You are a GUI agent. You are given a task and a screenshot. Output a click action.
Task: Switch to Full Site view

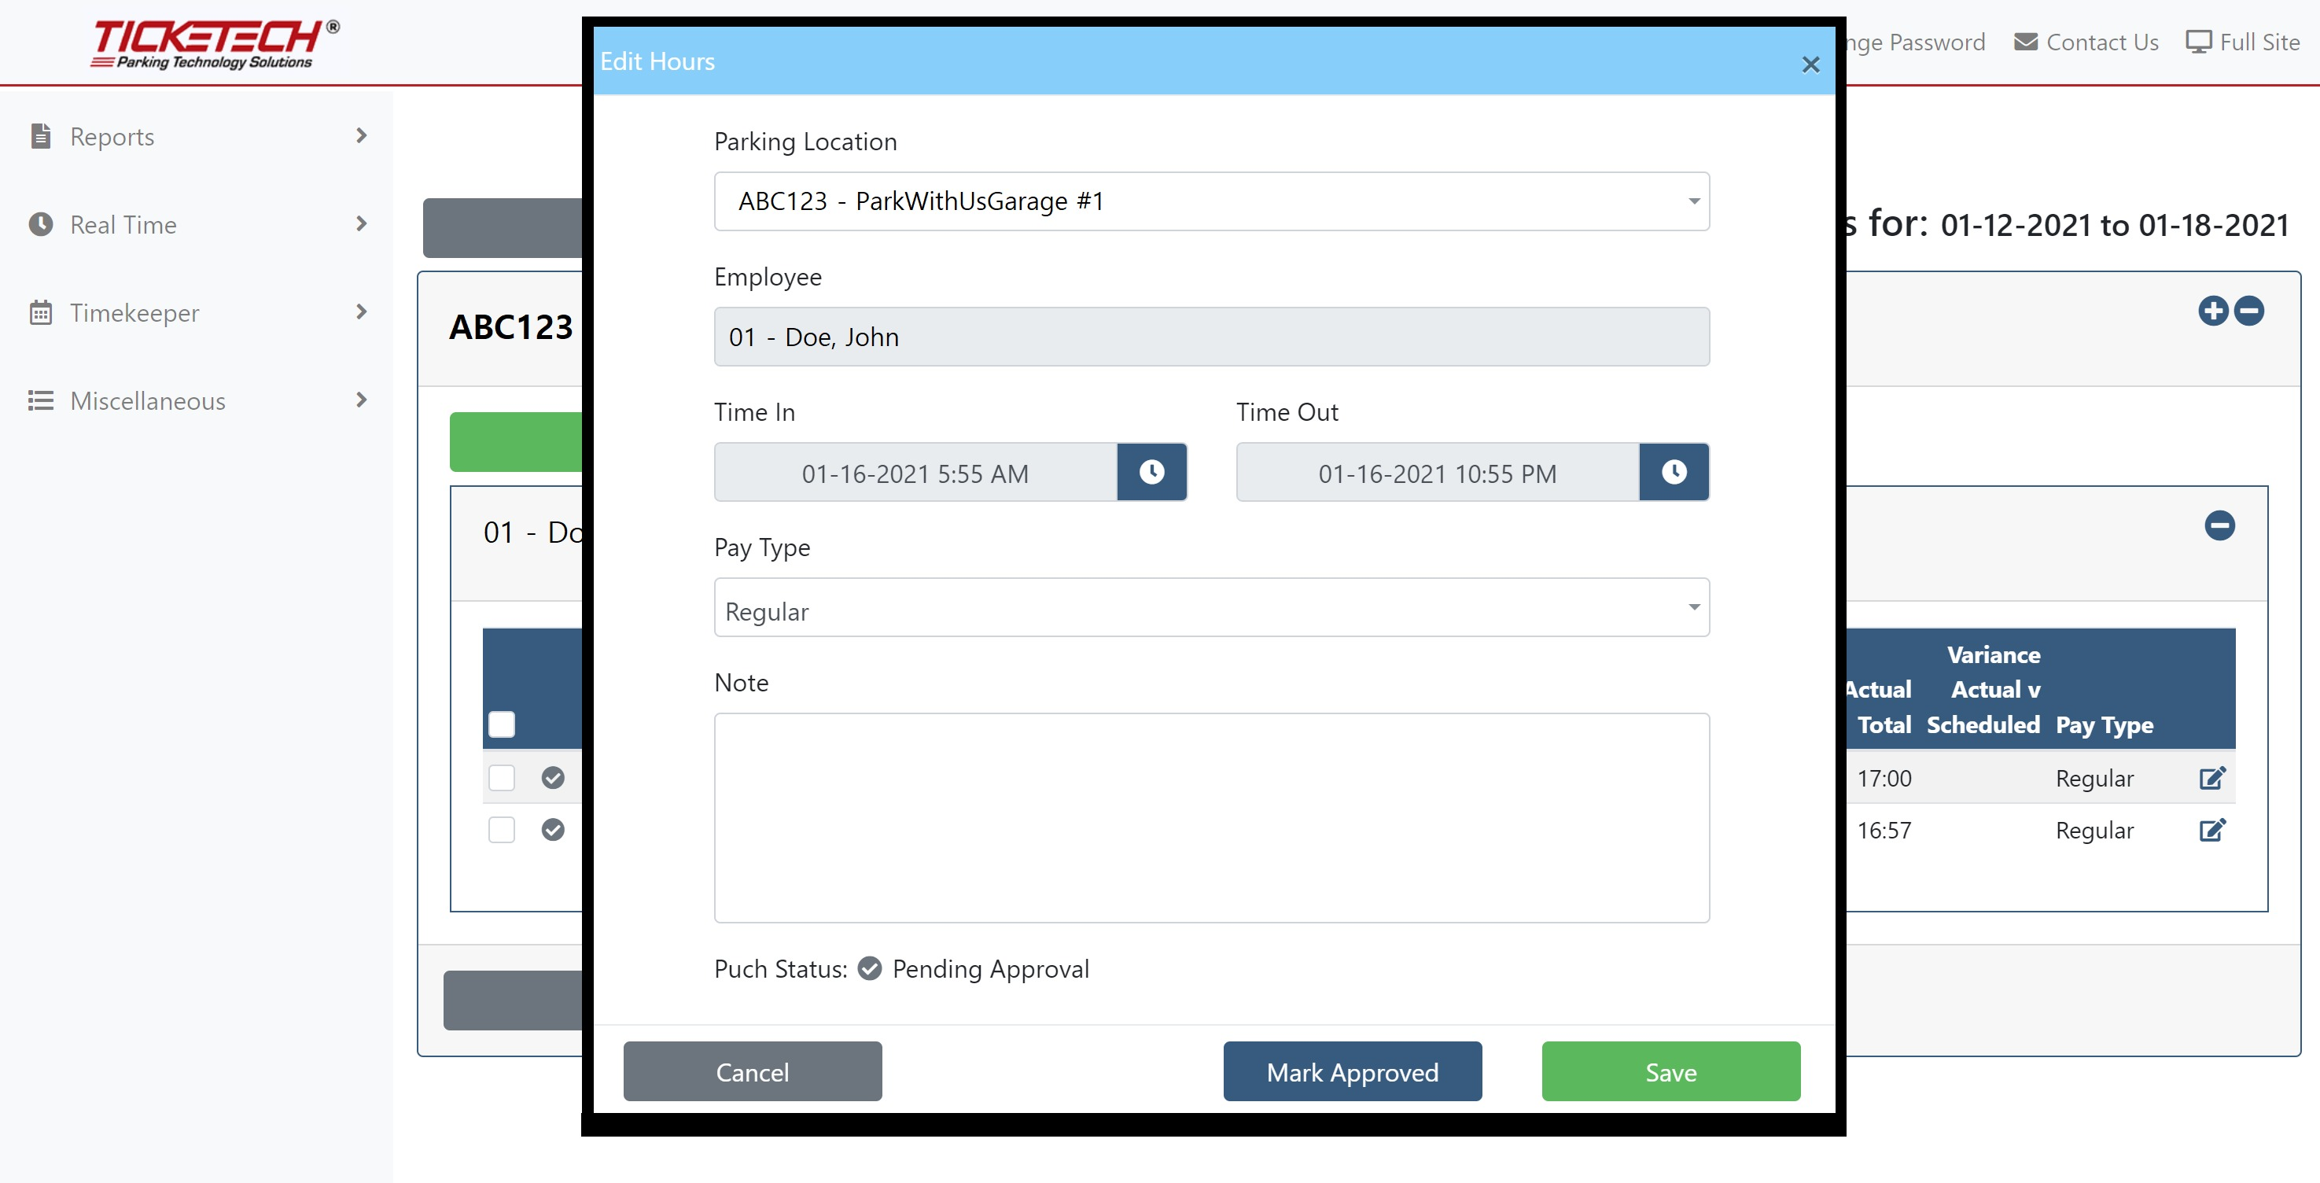pos(2243,42)
